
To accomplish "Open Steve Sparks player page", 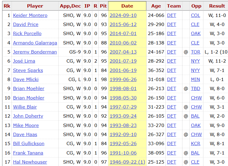I will pos(28,70).
